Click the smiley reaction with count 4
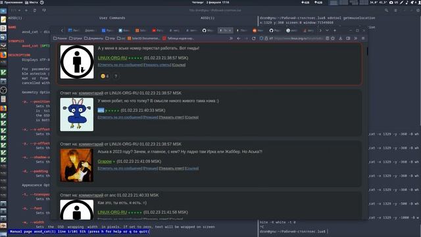Screen dimensions: 421x237 point(105,76)
